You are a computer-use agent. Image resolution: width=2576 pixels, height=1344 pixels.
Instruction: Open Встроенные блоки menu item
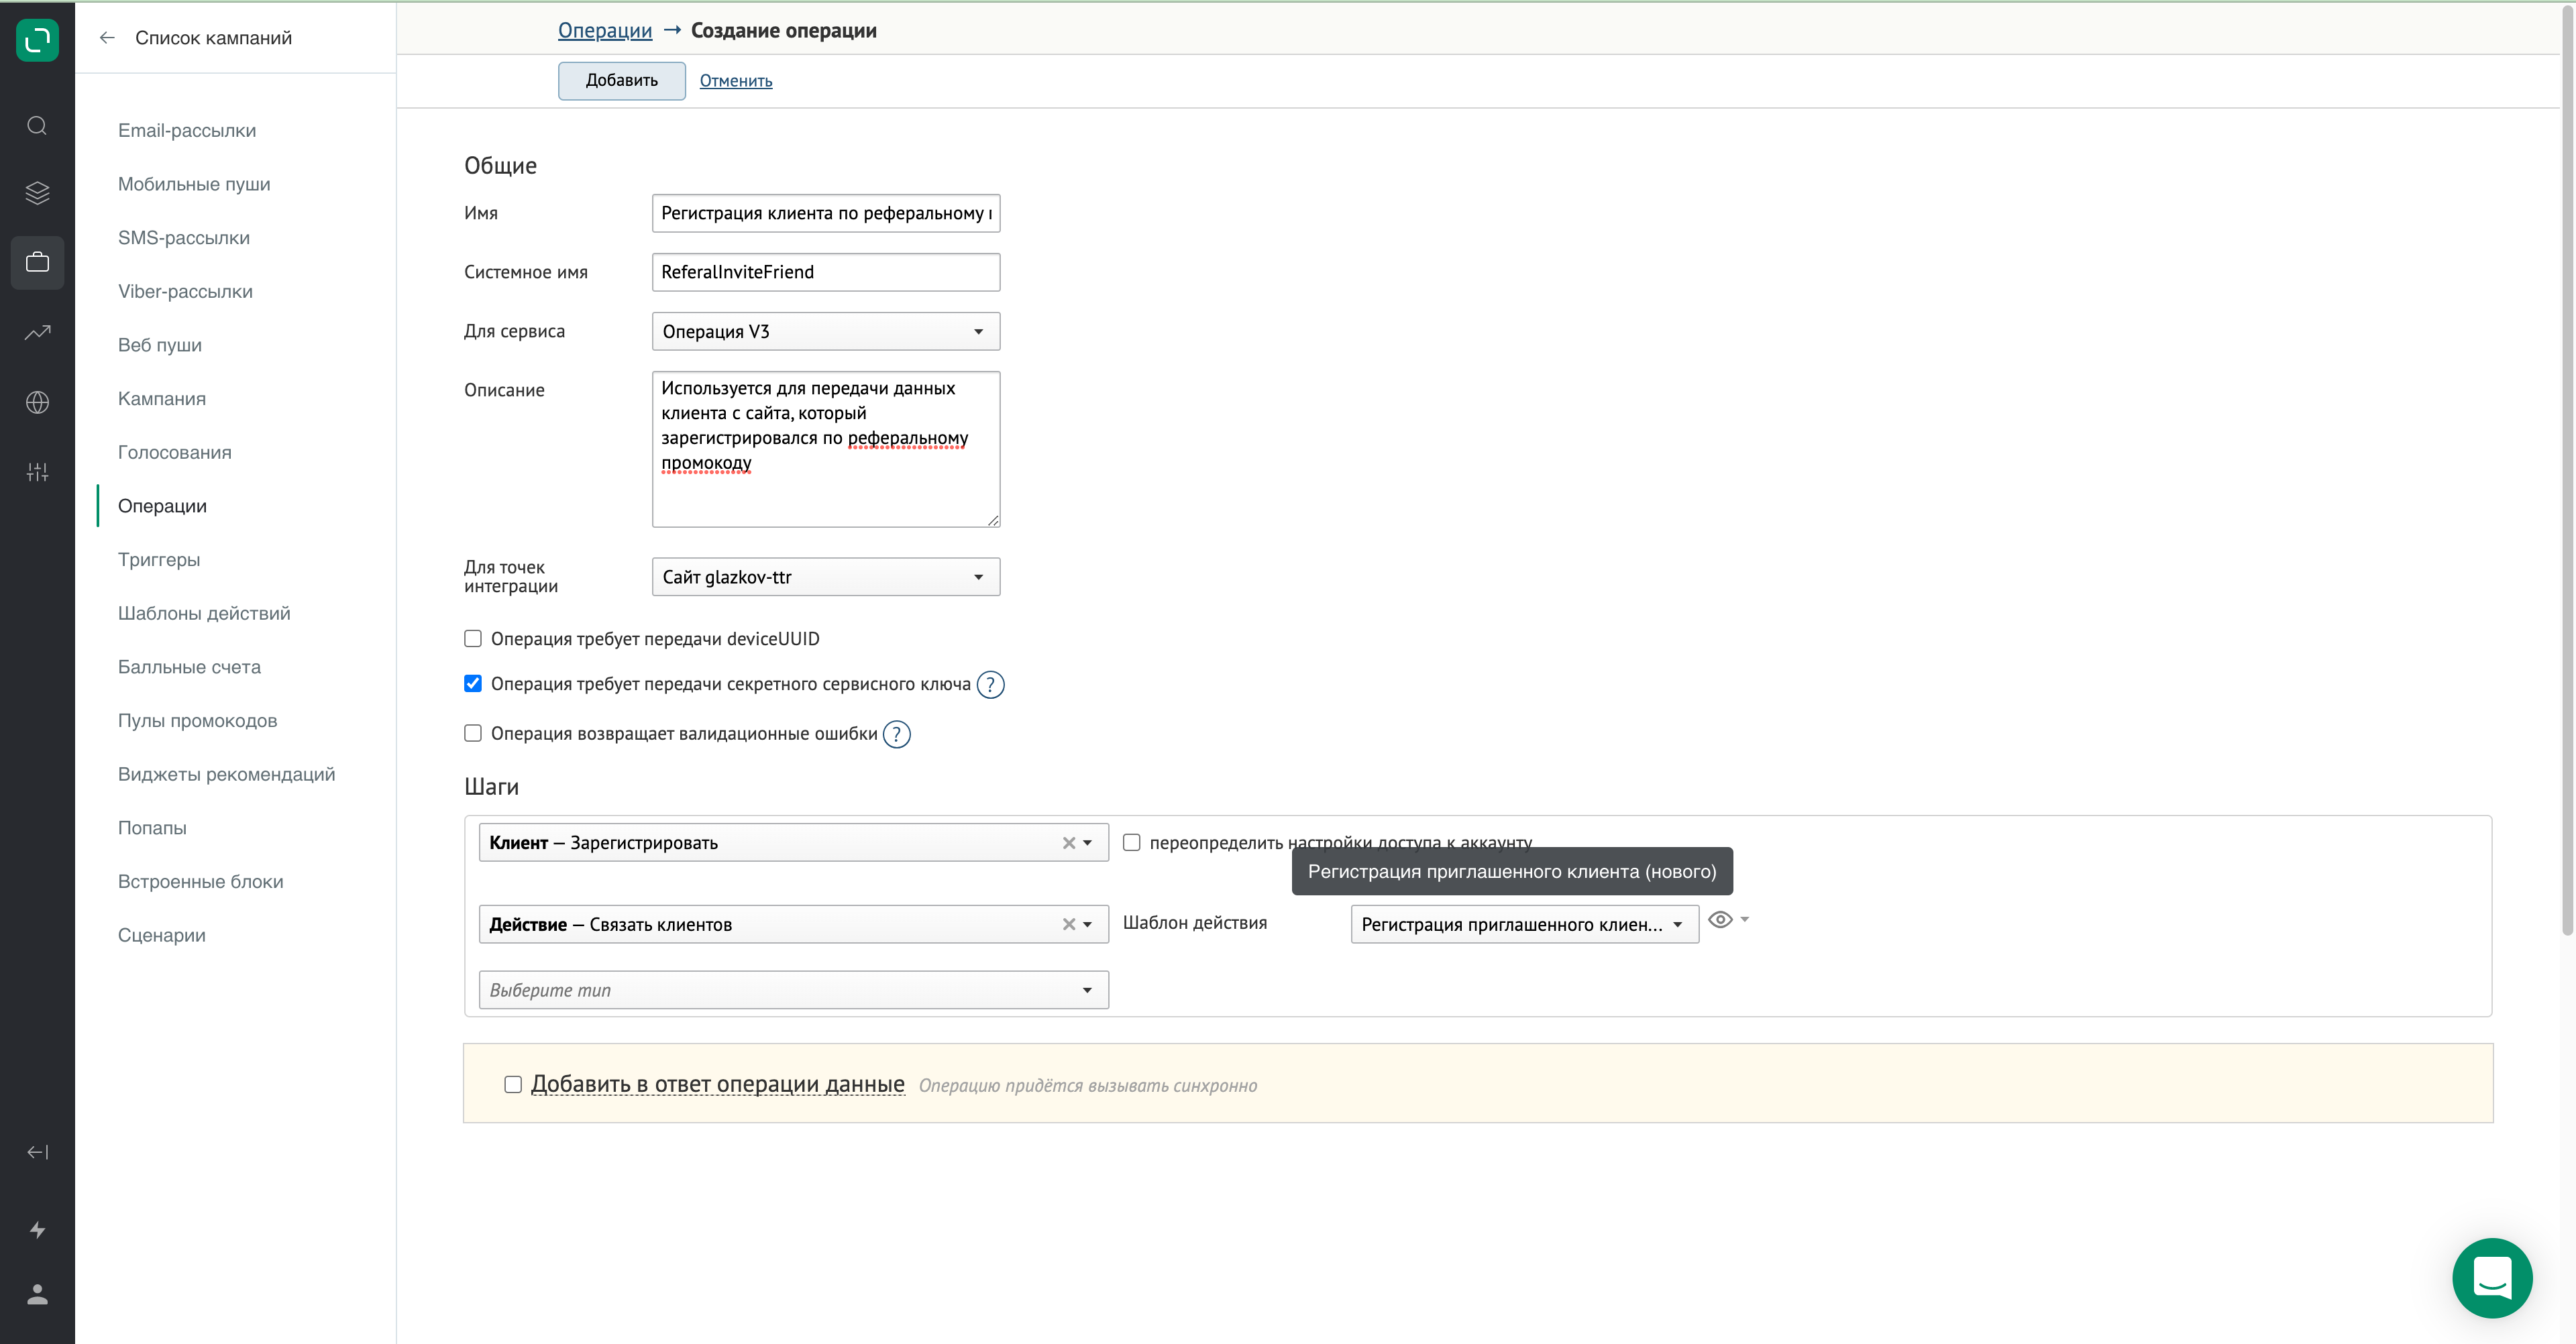click(x=201, y=882)
